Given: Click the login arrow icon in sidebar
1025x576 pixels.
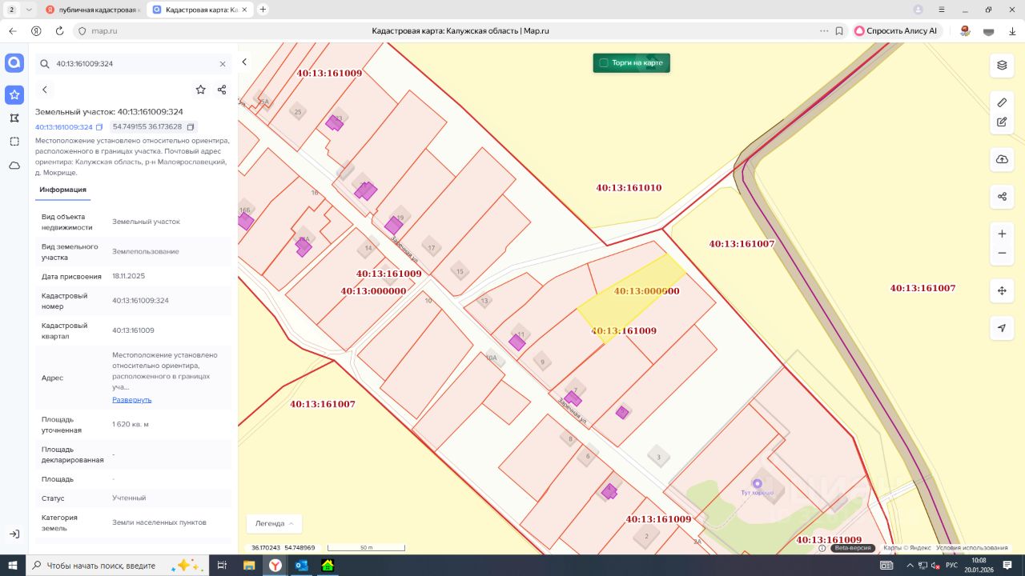Looking at the screenshot, I should coord(14,534).
